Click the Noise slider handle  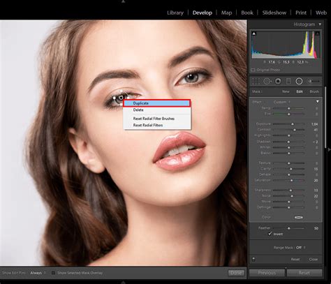pyautogui.click(x=292, y=196)
